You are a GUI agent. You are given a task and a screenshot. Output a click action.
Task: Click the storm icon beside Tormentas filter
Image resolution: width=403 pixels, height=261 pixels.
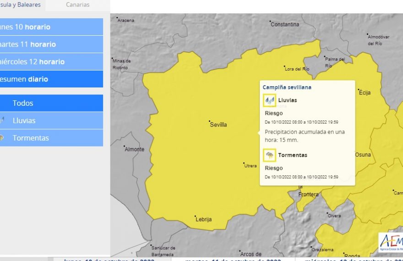click(x=2, y=138)
